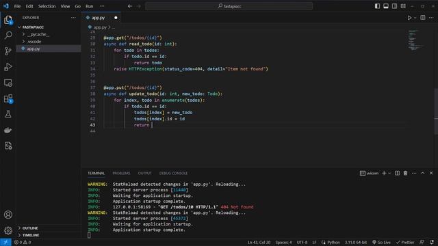438x246 pixels.
Task: Click the unsaved dot on app.py tab
Action: coord(116,18)
